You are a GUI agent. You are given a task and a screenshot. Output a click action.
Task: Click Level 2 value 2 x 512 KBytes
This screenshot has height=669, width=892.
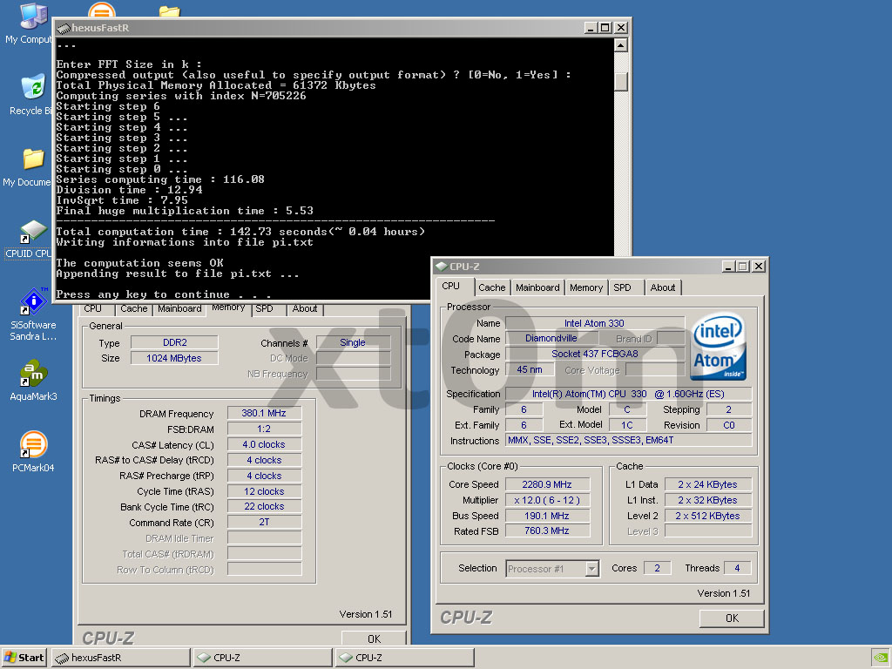(x=707, y=516)
